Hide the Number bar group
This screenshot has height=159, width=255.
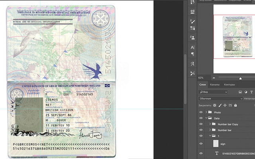point(201,130)
